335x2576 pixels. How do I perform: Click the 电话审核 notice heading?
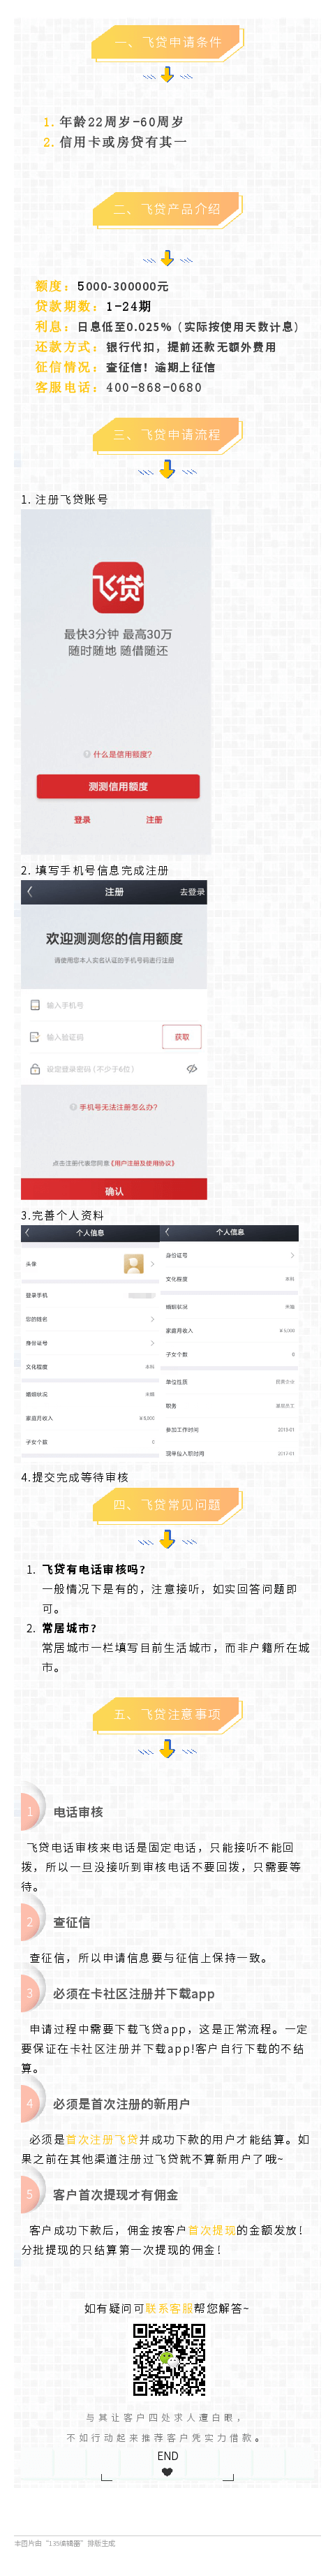[x=78, y=1812]
